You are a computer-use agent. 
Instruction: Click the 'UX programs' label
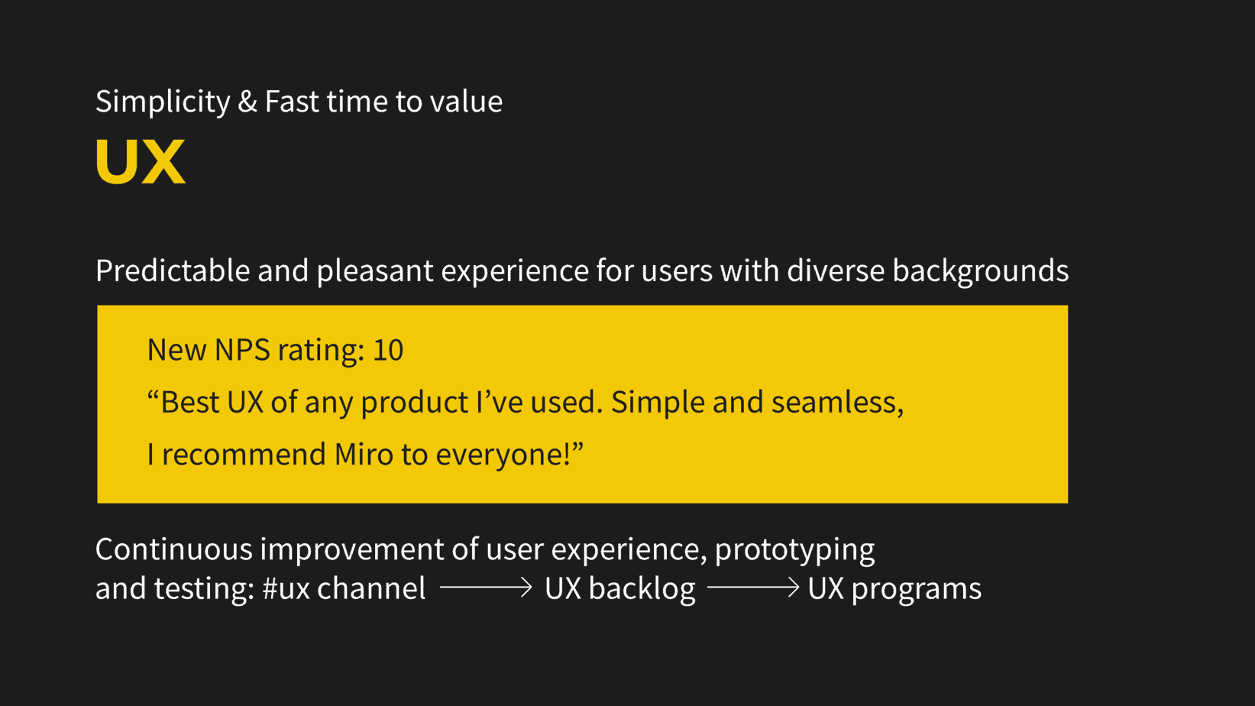pyautogui.click(x=894, y=589)
